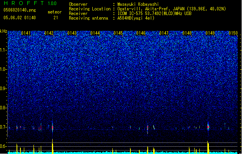Click the 0.8 kHz frequency axis label

pos(3,108)
